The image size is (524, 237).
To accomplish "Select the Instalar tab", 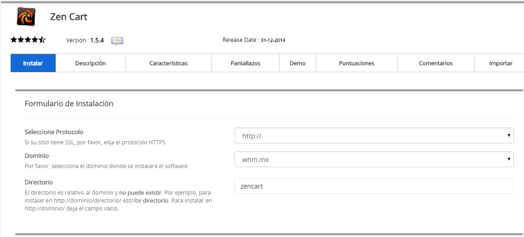I will click(x=33, y=63).
